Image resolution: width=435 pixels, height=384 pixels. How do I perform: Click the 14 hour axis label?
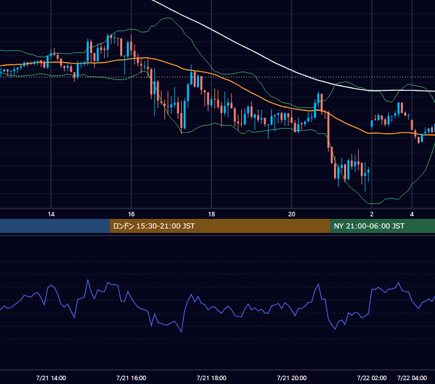click(x=51, y=214)
